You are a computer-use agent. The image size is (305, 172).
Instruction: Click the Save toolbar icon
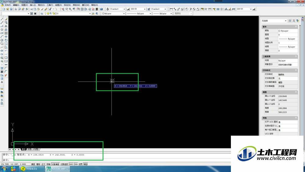11,9
